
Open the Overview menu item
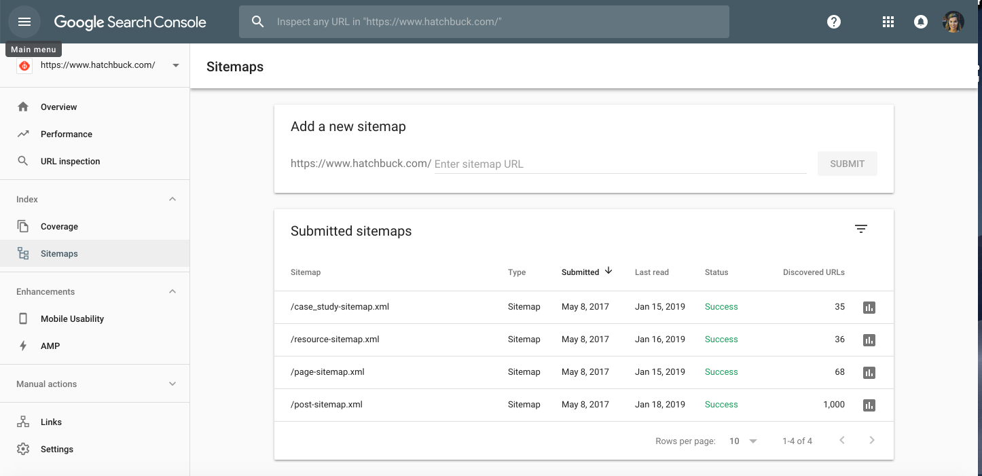[95, 107]
